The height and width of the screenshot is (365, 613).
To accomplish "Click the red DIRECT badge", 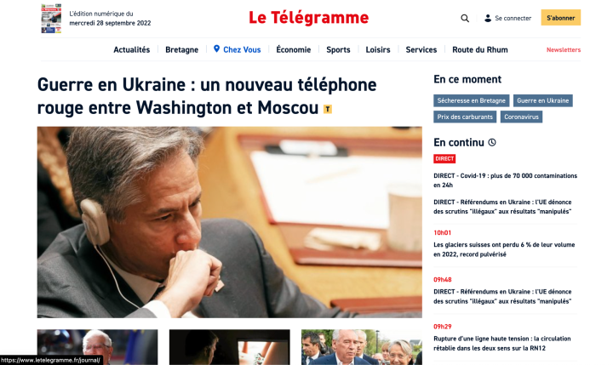I will [x=444, y=158].
